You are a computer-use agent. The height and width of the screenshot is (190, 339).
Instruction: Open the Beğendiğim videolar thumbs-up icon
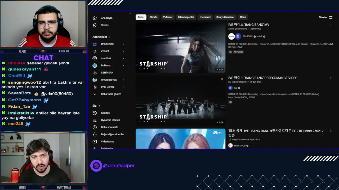click(x=95, y=134)
